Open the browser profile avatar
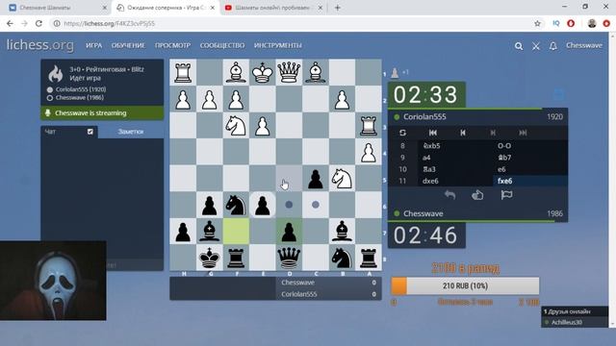 click(592, 23)
